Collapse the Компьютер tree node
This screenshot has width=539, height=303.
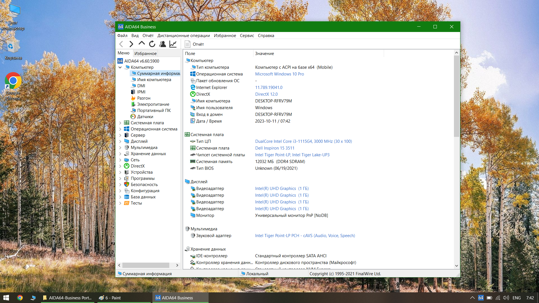coord(120,67)
